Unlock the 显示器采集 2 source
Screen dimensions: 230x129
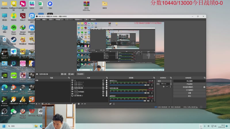(106, 95)
